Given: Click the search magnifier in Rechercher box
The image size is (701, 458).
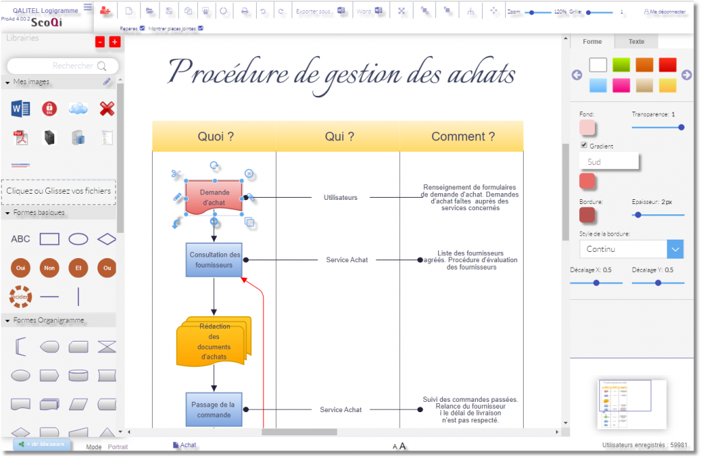Looking at the screenshot, I should coord(102,66).
